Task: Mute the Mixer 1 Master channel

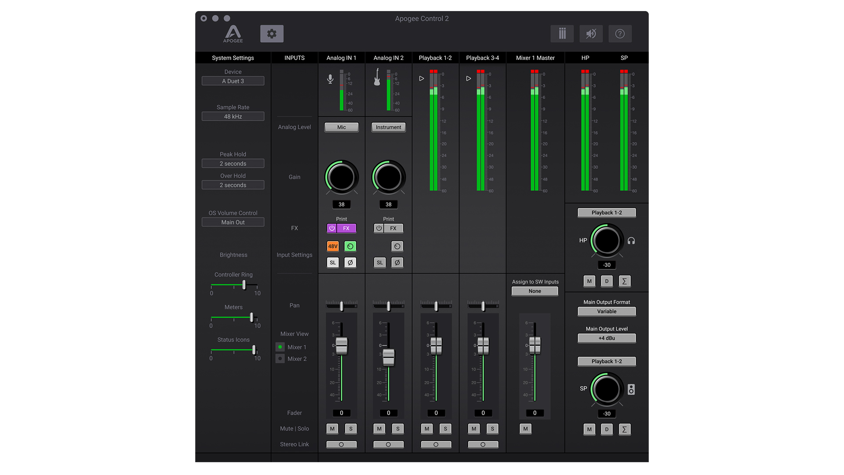Action: [526, 429]
